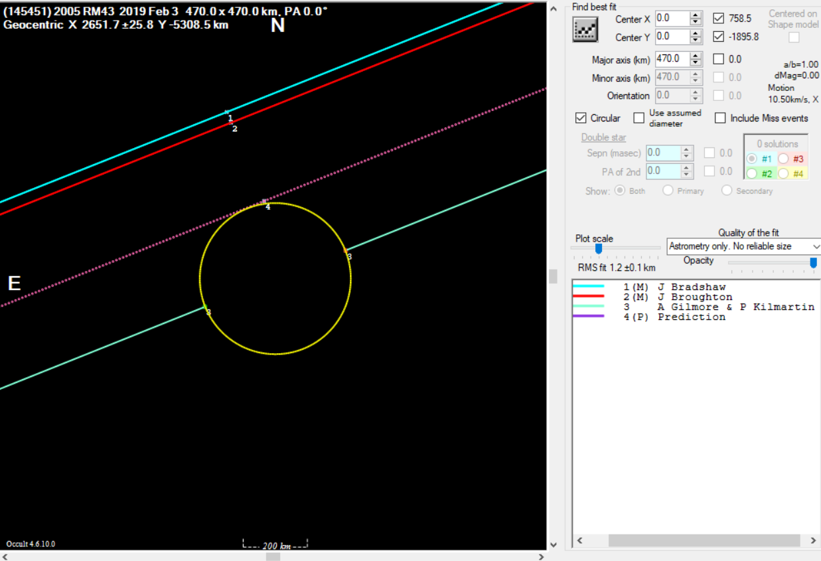Click the Find best fit graph icon button
Image resolution: width=821 pixels, height=561 pixels.
point(585,29)
